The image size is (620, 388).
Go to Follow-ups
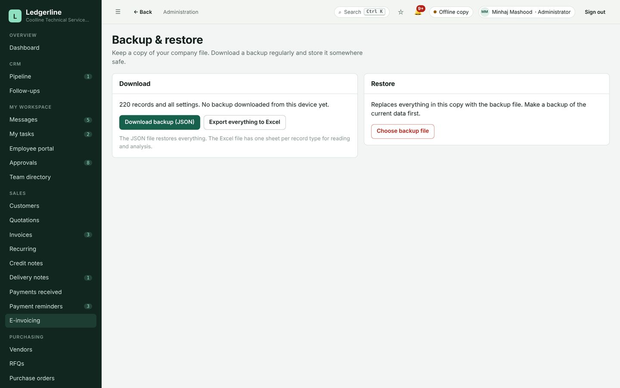pyautogui.click(x=51, y=91)
